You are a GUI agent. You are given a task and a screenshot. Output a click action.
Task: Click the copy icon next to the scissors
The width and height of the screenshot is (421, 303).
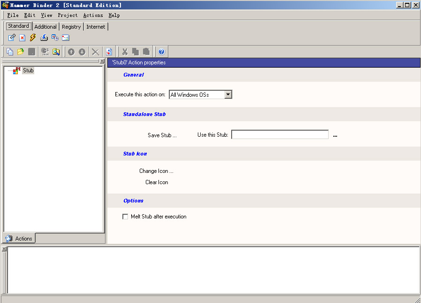[x=135, y=52]
